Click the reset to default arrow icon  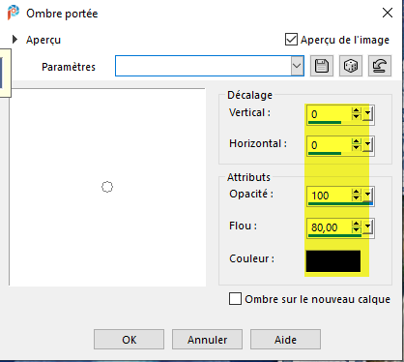click(x=380, y=66)
